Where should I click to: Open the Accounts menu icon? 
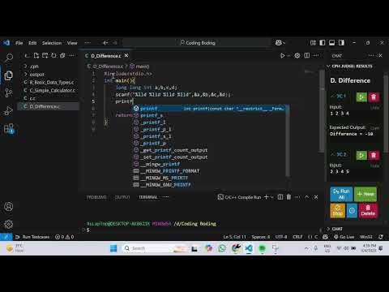coord(8,207)
